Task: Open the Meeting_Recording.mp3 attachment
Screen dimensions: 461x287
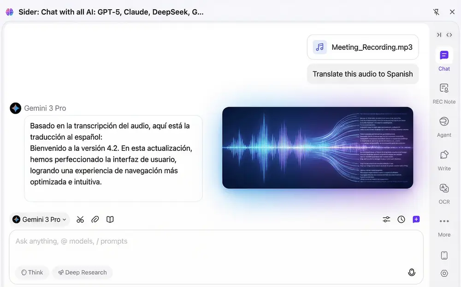Action: pyautogui.click(x=363, y=47)
